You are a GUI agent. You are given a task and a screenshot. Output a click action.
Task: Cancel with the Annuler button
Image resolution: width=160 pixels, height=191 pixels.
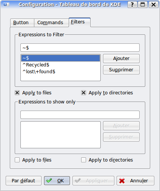pos(135,181)
